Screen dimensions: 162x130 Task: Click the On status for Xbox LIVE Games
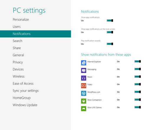pos(118,107)
